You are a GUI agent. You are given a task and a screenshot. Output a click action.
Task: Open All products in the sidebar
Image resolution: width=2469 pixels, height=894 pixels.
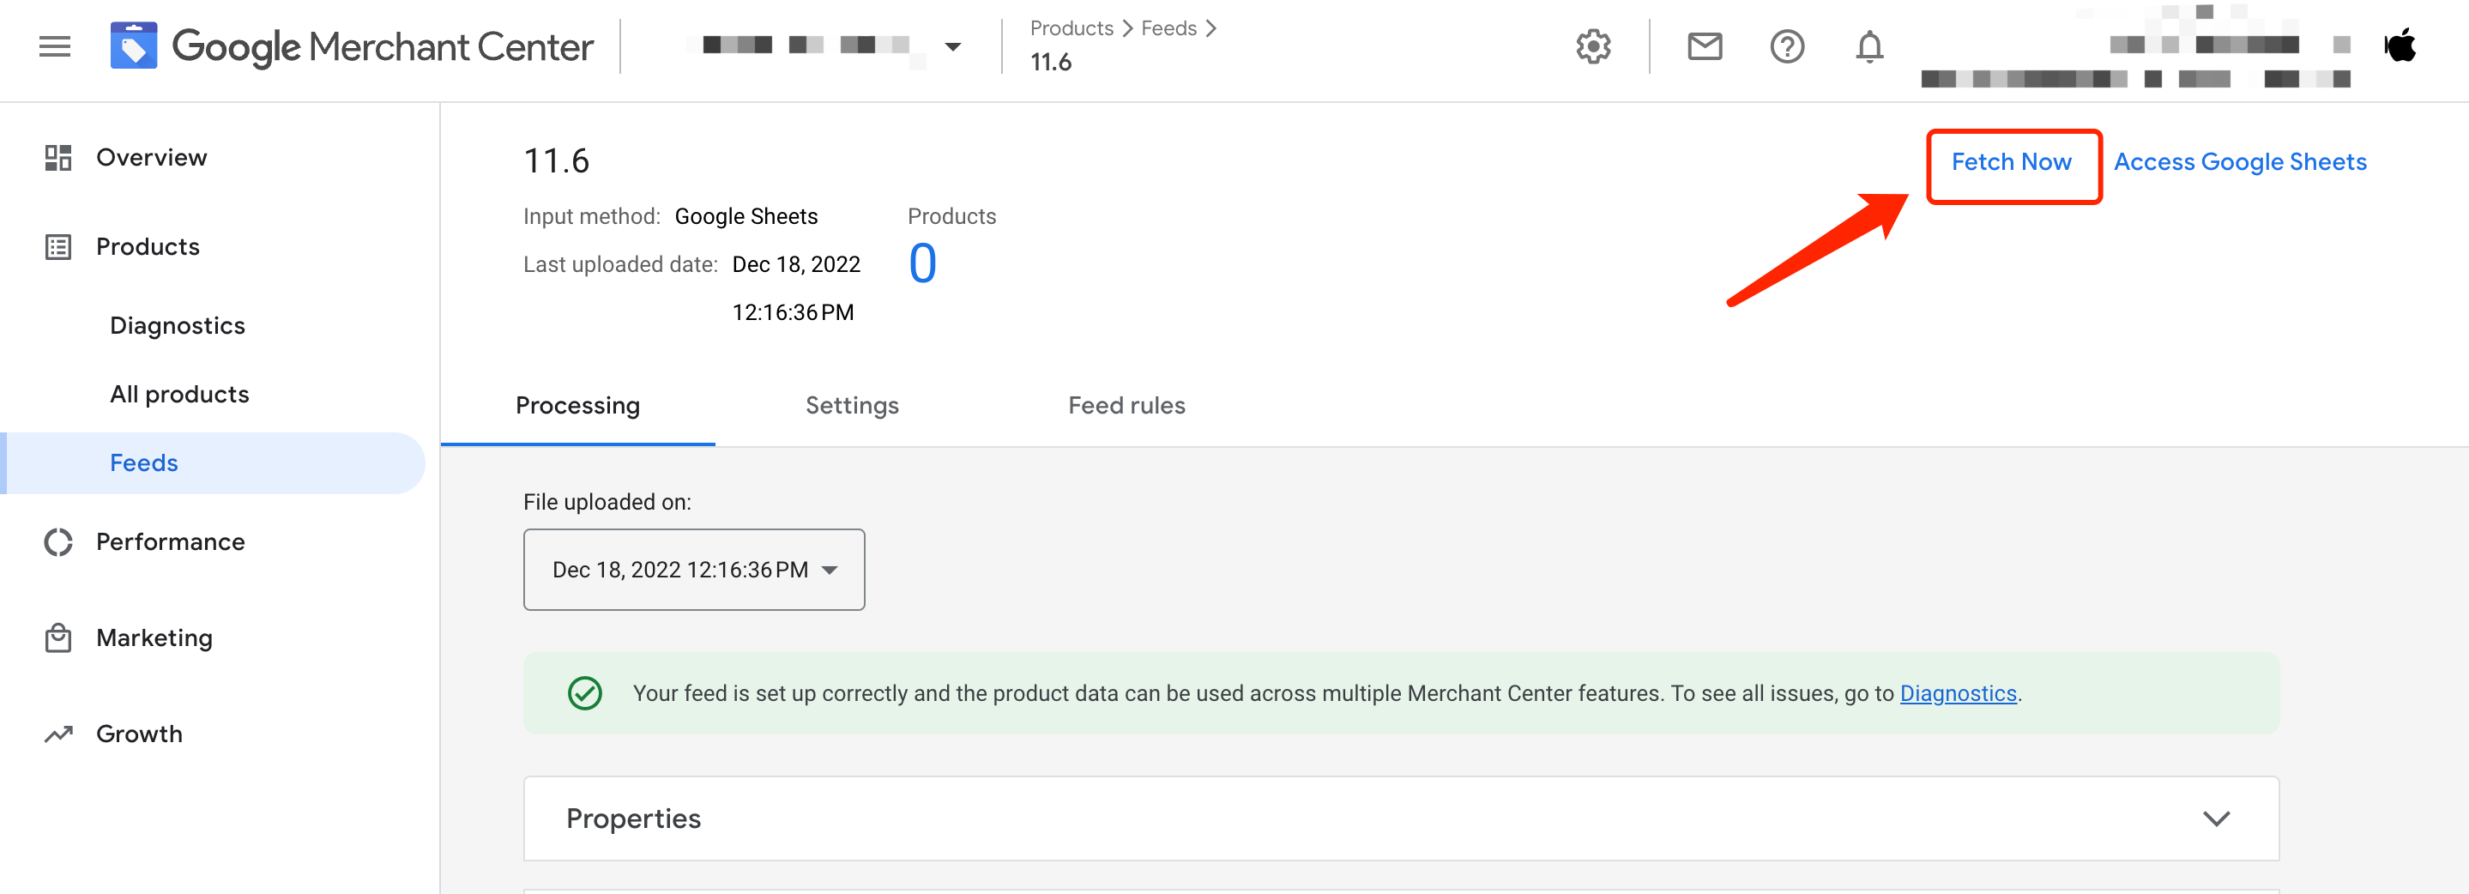tap(179, 394)
